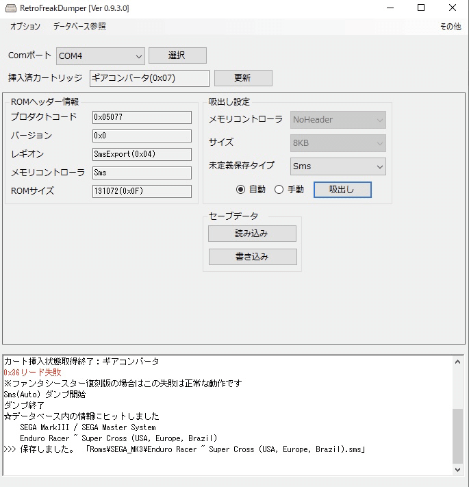Click the 読み込み save data button
Screen dimensions: 469x487
(x=252, y=234)
